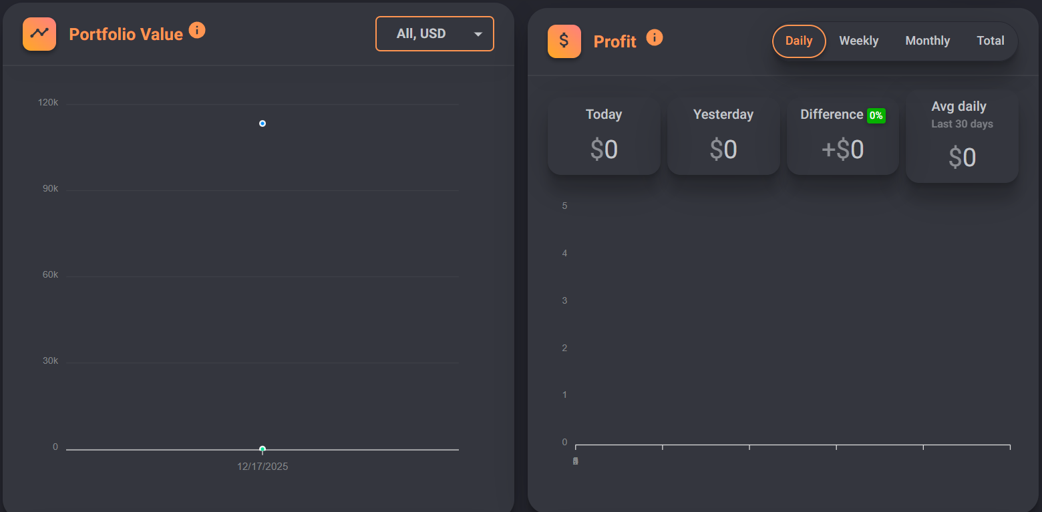Viewport: 1042px width, 512px height.
Task: Click the Portfolio Value trend chart icon
Action: click(39, 33)
